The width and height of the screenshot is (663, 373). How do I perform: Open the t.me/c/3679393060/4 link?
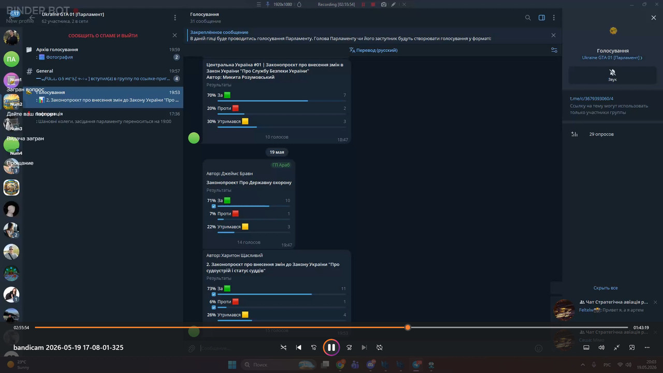pyautogui.click(x=592, y=98)
